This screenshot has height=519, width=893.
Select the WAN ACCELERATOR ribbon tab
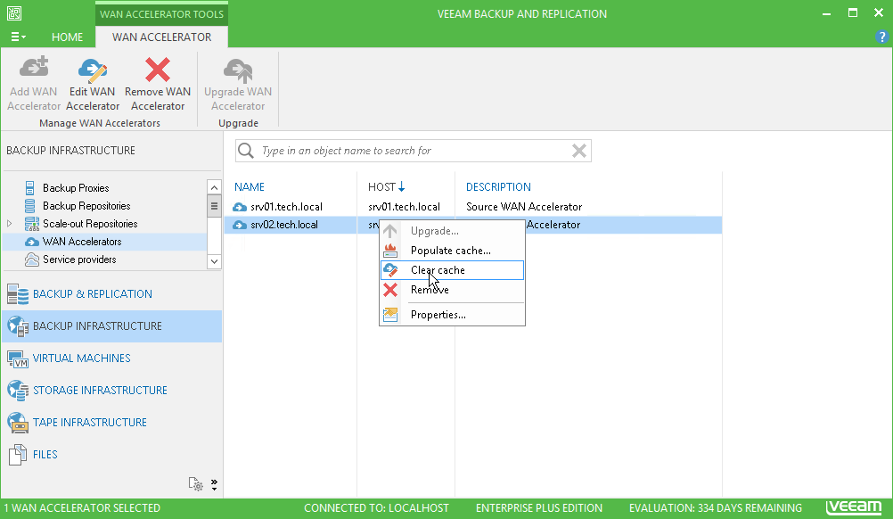pos(161,37)
